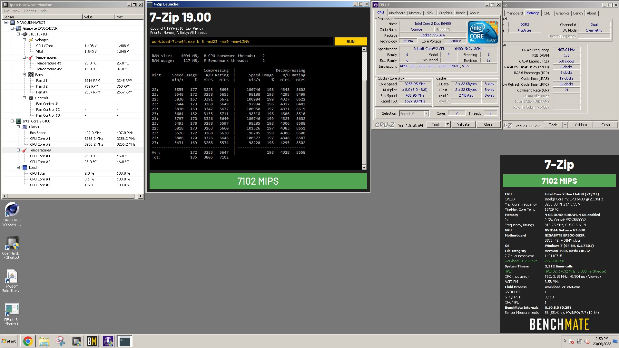The width and height of the screenshot is (619, 348).
Task: Click the Value column header
Action: (x=99, y=17)
